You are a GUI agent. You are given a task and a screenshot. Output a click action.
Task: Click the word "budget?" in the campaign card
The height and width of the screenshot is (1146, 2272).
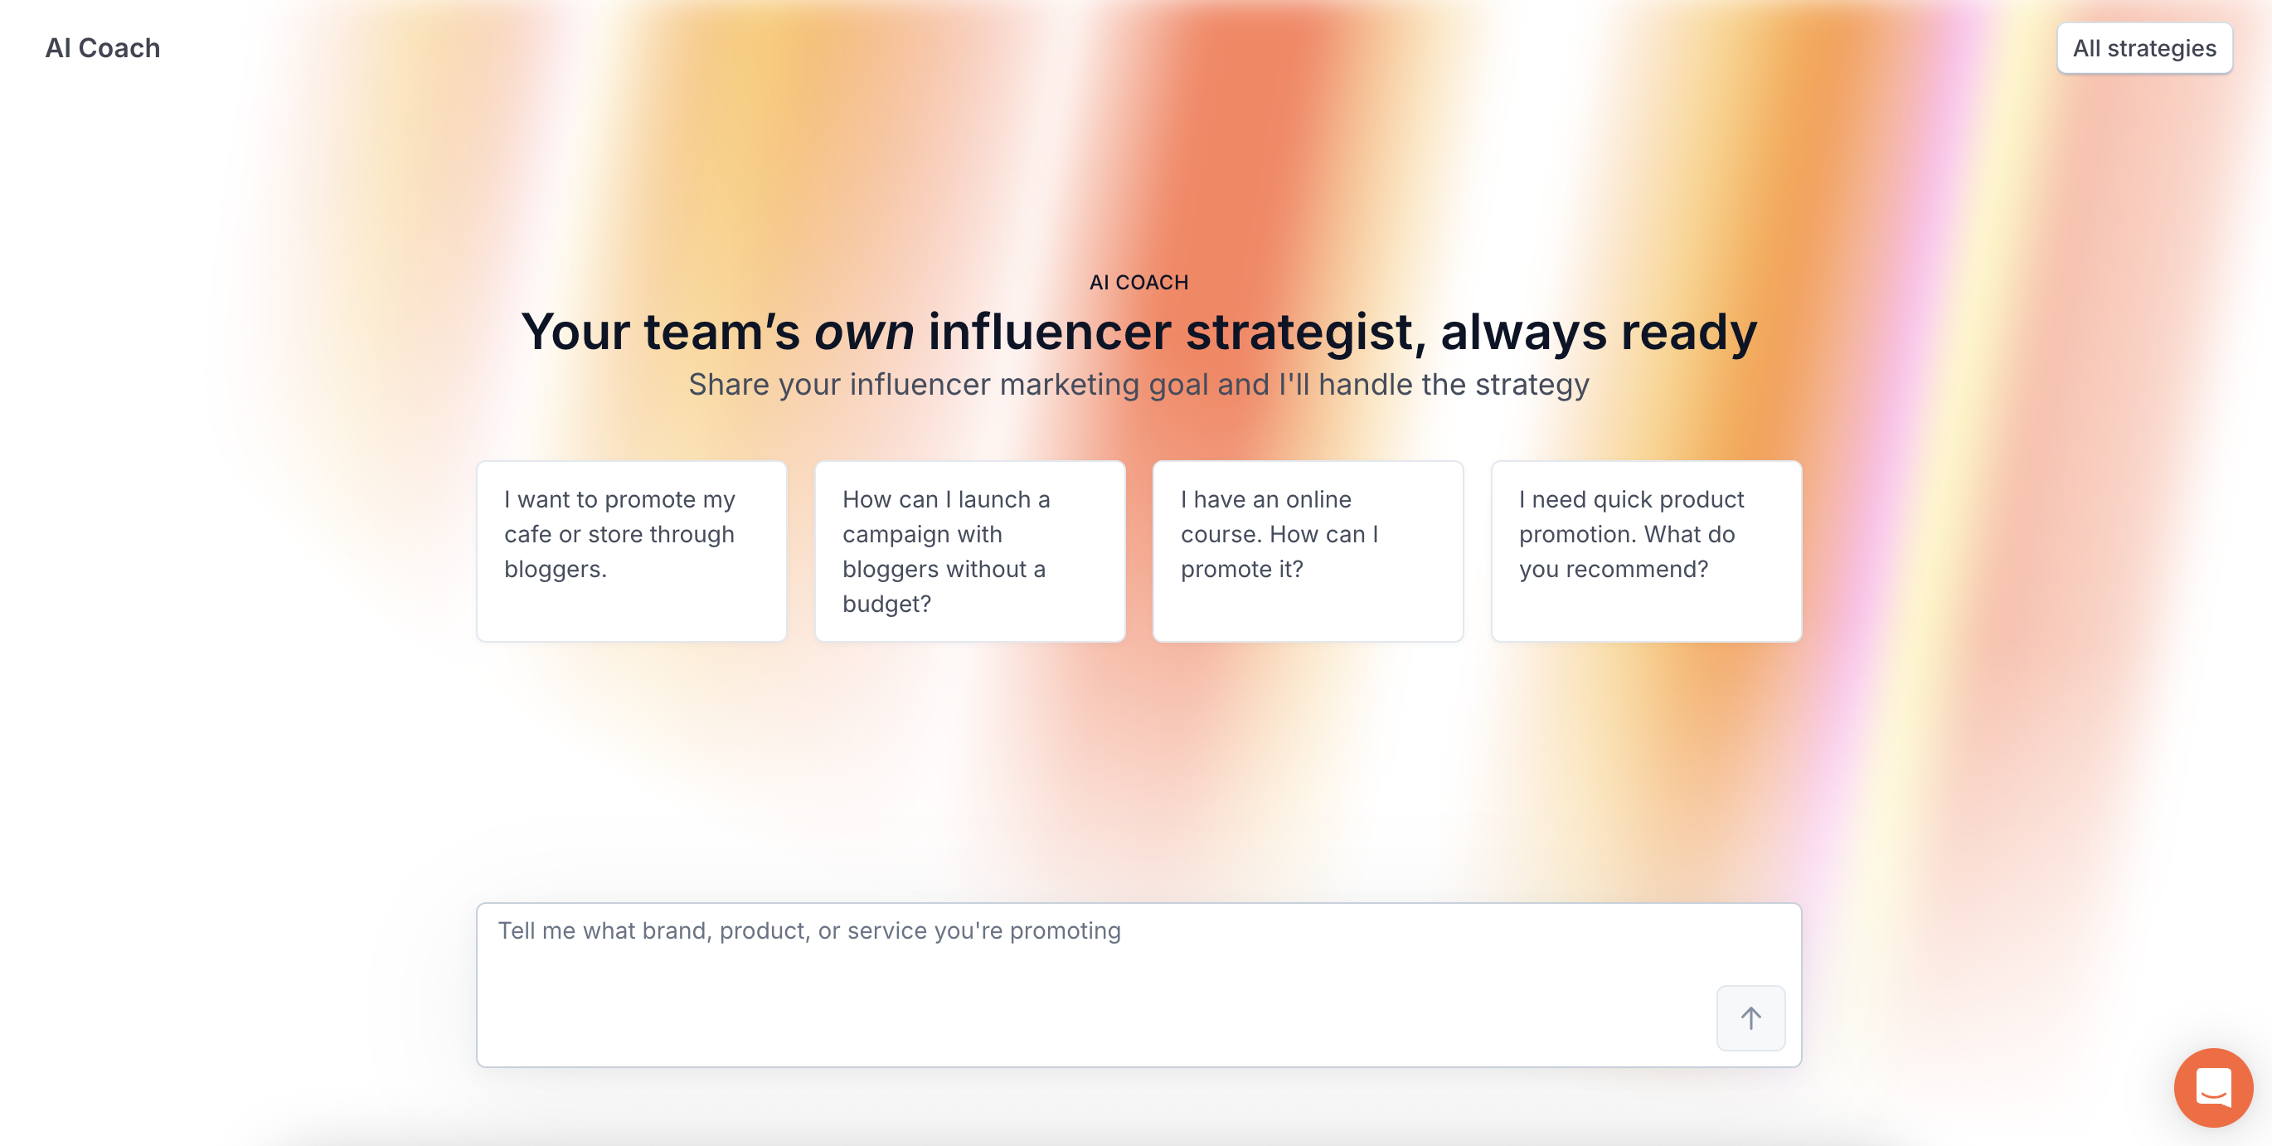[886, 605]
